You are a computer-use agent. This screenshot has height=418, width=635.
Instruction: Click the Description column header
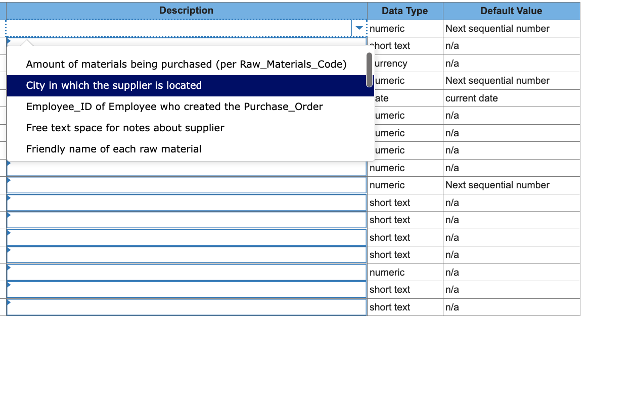click(186, 10)
